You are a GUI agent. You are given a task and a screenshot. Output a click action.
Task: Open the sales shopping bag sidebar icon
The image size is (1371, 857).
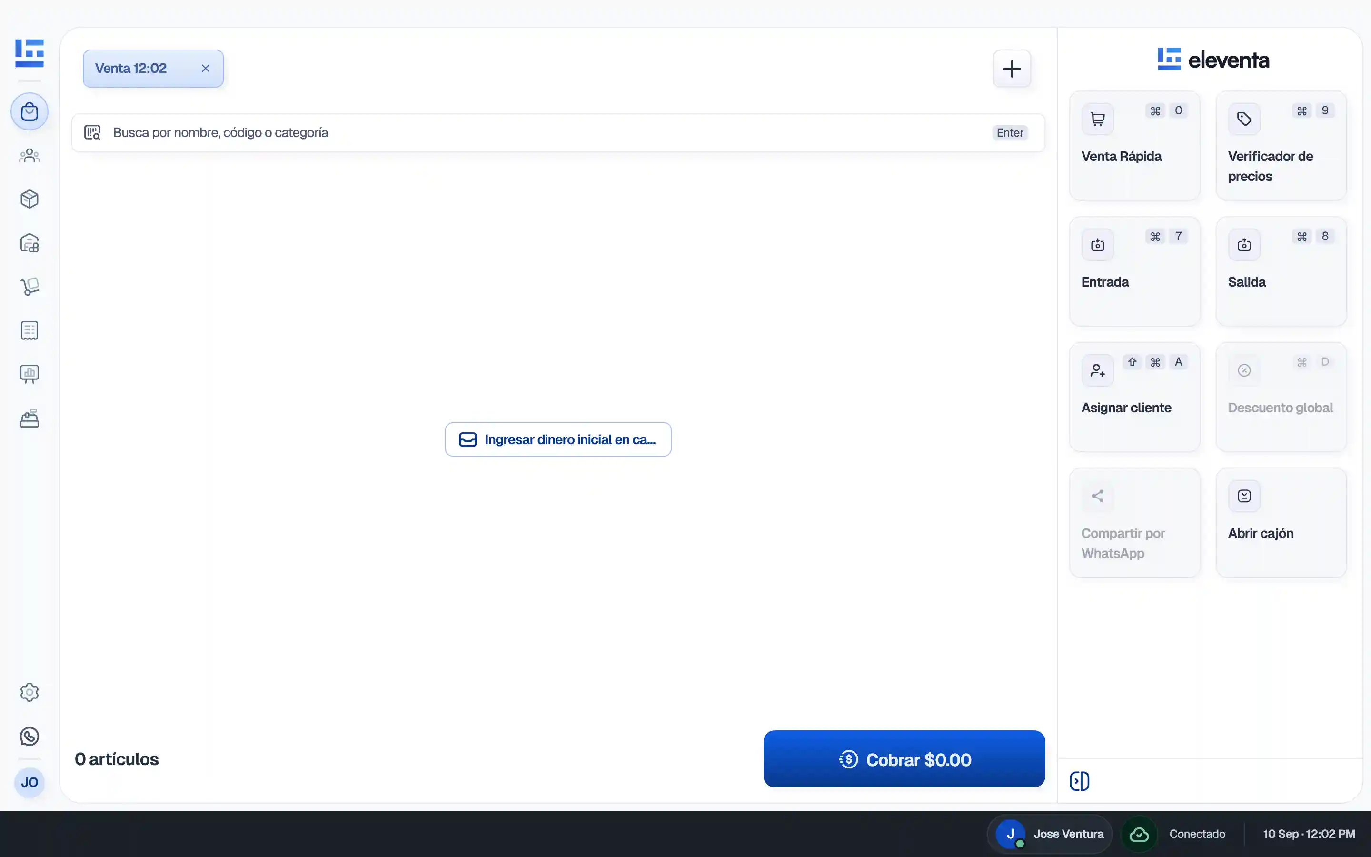click(x=30, y=111)
